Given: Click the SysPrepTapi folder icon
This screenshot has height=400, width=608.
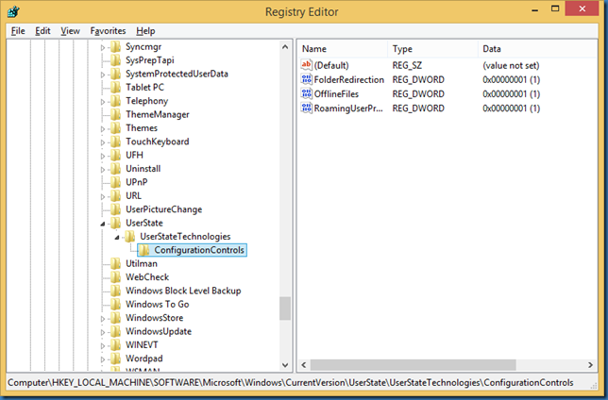Looking at the screenshot, I should point(115,60).
